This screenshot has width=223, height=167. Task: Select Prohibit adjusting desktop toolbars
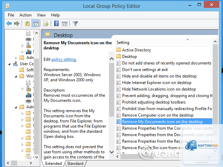154,102
